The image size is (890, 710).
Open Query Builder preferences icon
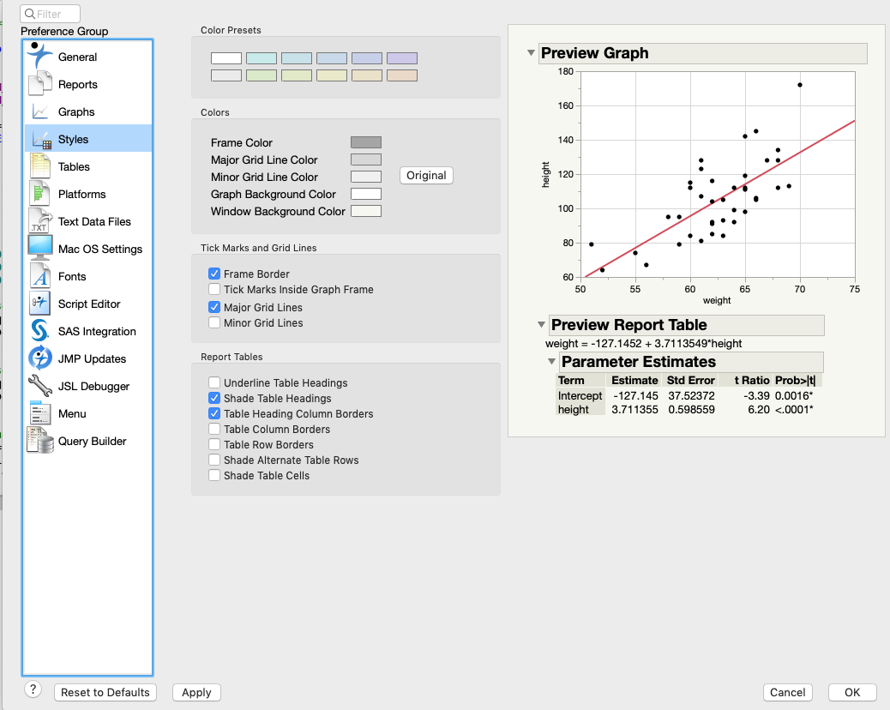point(40,441)
